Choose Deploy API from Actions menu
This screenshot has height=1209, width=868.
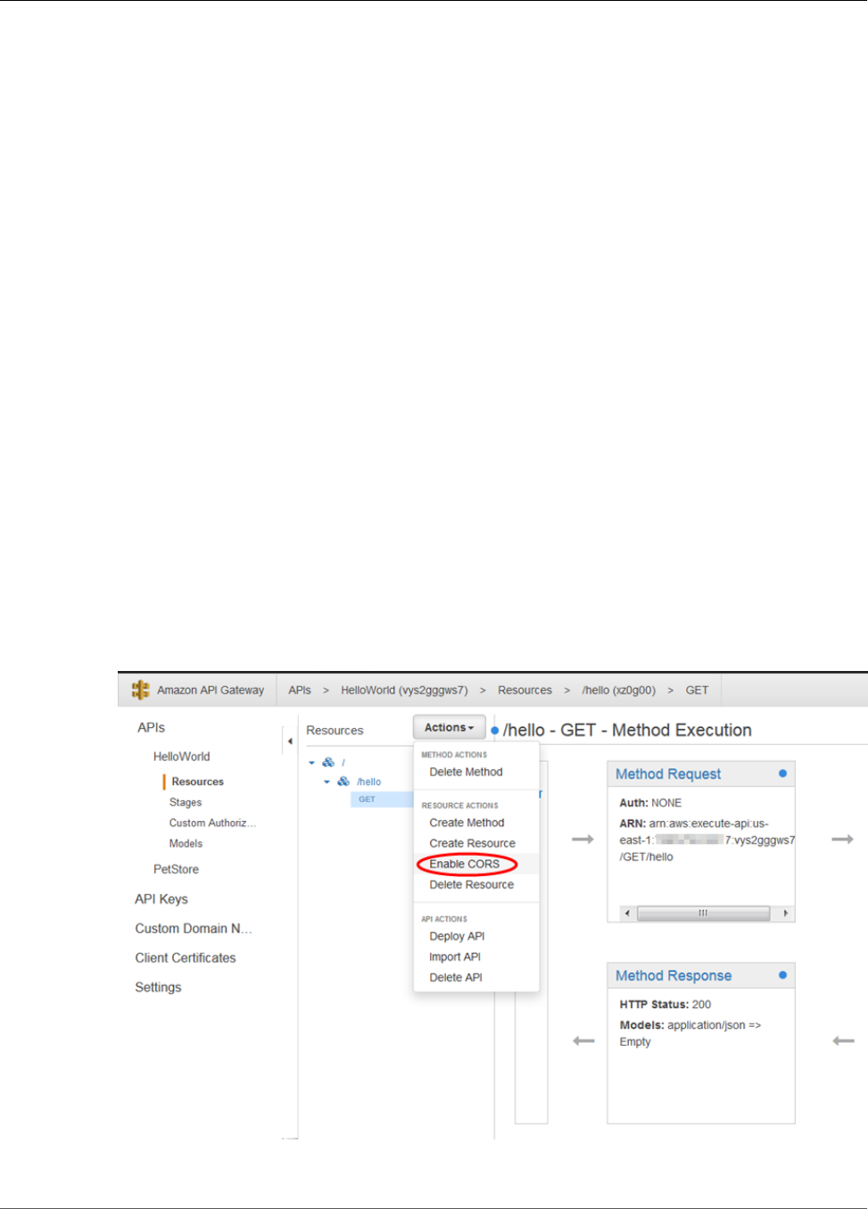(457, 936)
